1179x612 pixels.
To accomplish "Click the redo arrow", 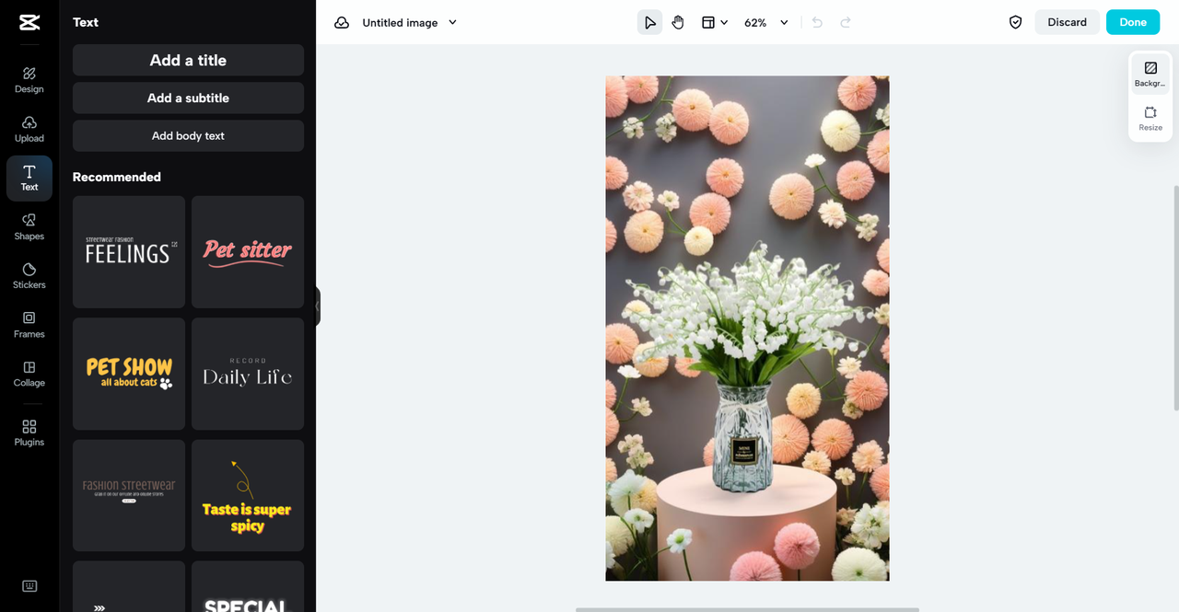I will (846, 22).
